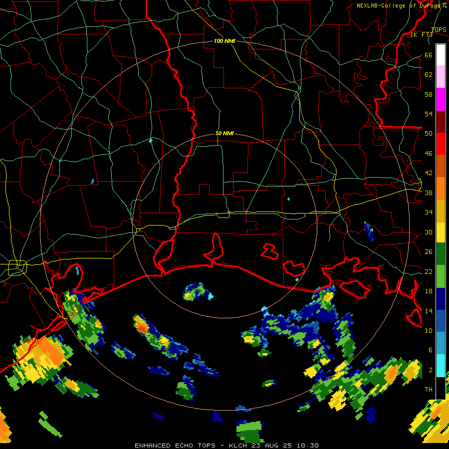Image resolution: width=449 pixels, height=449 pixels.
Task: Click the '2' legend value label
Action: (x=430, y=370)
